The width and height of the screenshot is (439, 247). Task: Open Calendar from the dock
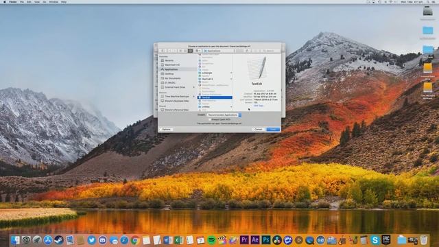coord(200,240)
